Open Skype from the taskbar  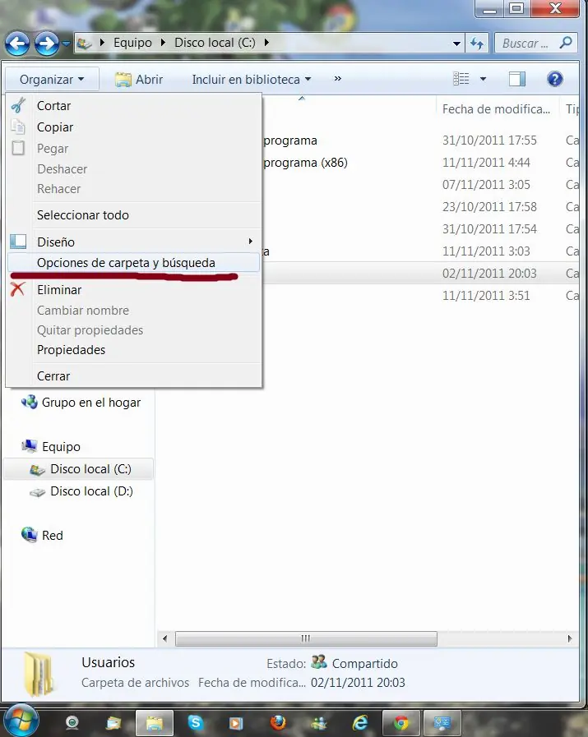[x=195, y=722]
